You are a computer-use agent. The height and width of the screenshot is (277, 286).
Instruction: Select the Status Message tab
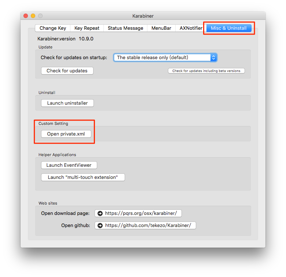(125, 28)
